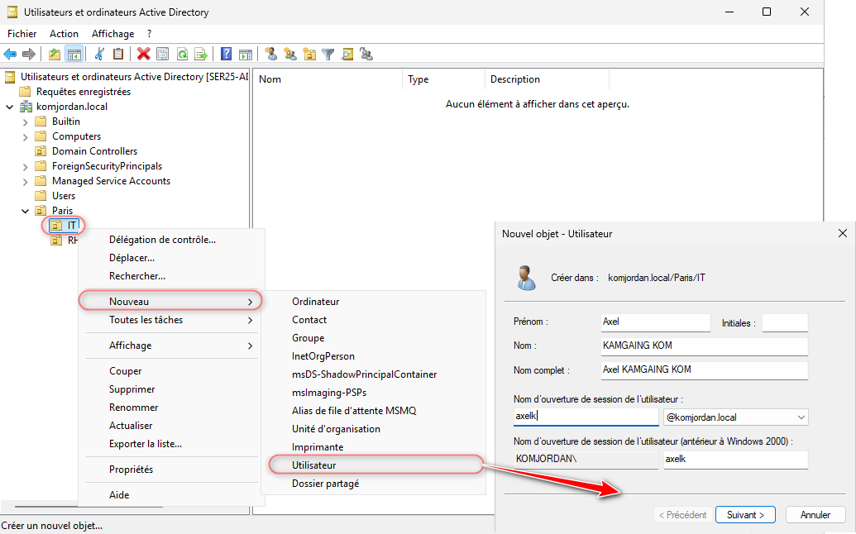Click the Prénom field containing Axel
The width and height of the screenshot is (856, 534).
click(x=655, y=322)
